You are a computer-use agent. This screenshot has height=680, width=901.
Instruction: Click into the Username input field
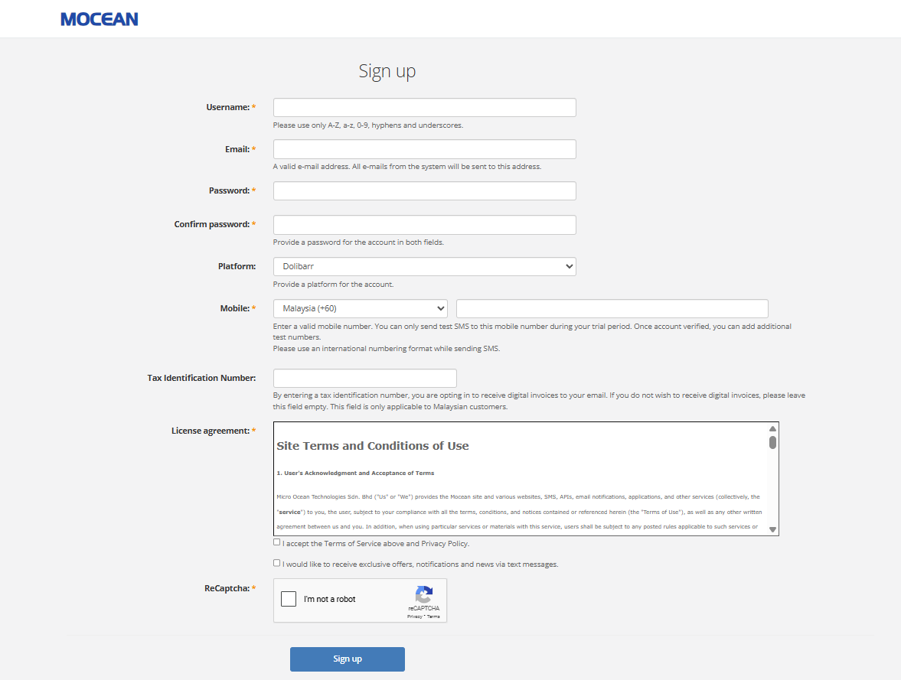coord(424,107)
